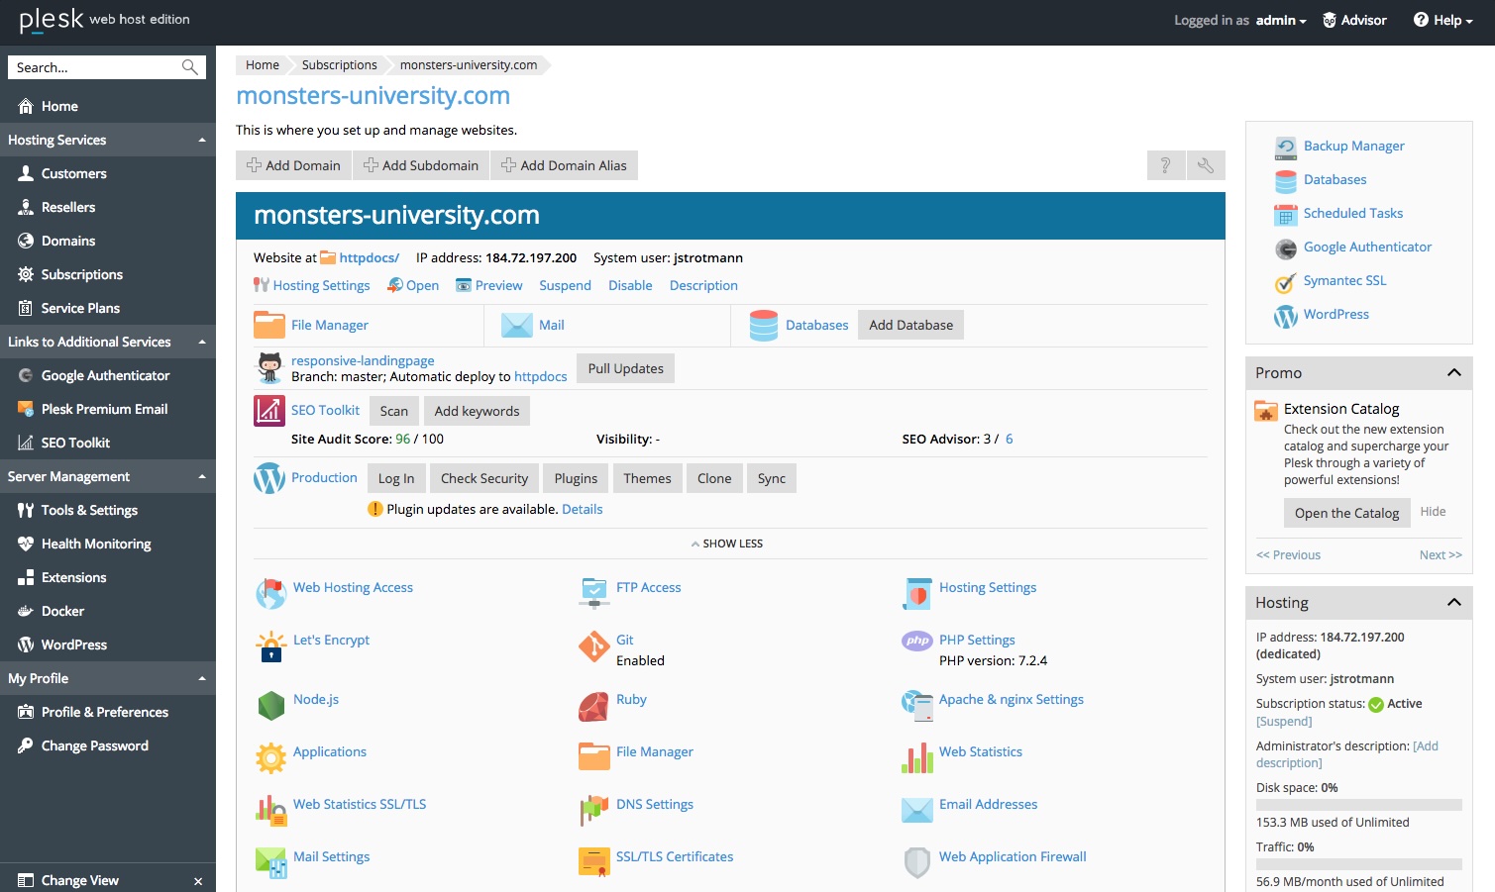The height and width of the screenshot is (892, 1495).
Task: Open the Help dropdown menu
Action: click(x=1442, y=20)
